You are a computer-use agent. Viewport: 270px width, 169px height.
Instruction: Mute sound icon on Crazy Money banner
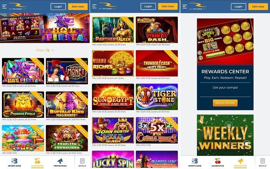[200, 53]
